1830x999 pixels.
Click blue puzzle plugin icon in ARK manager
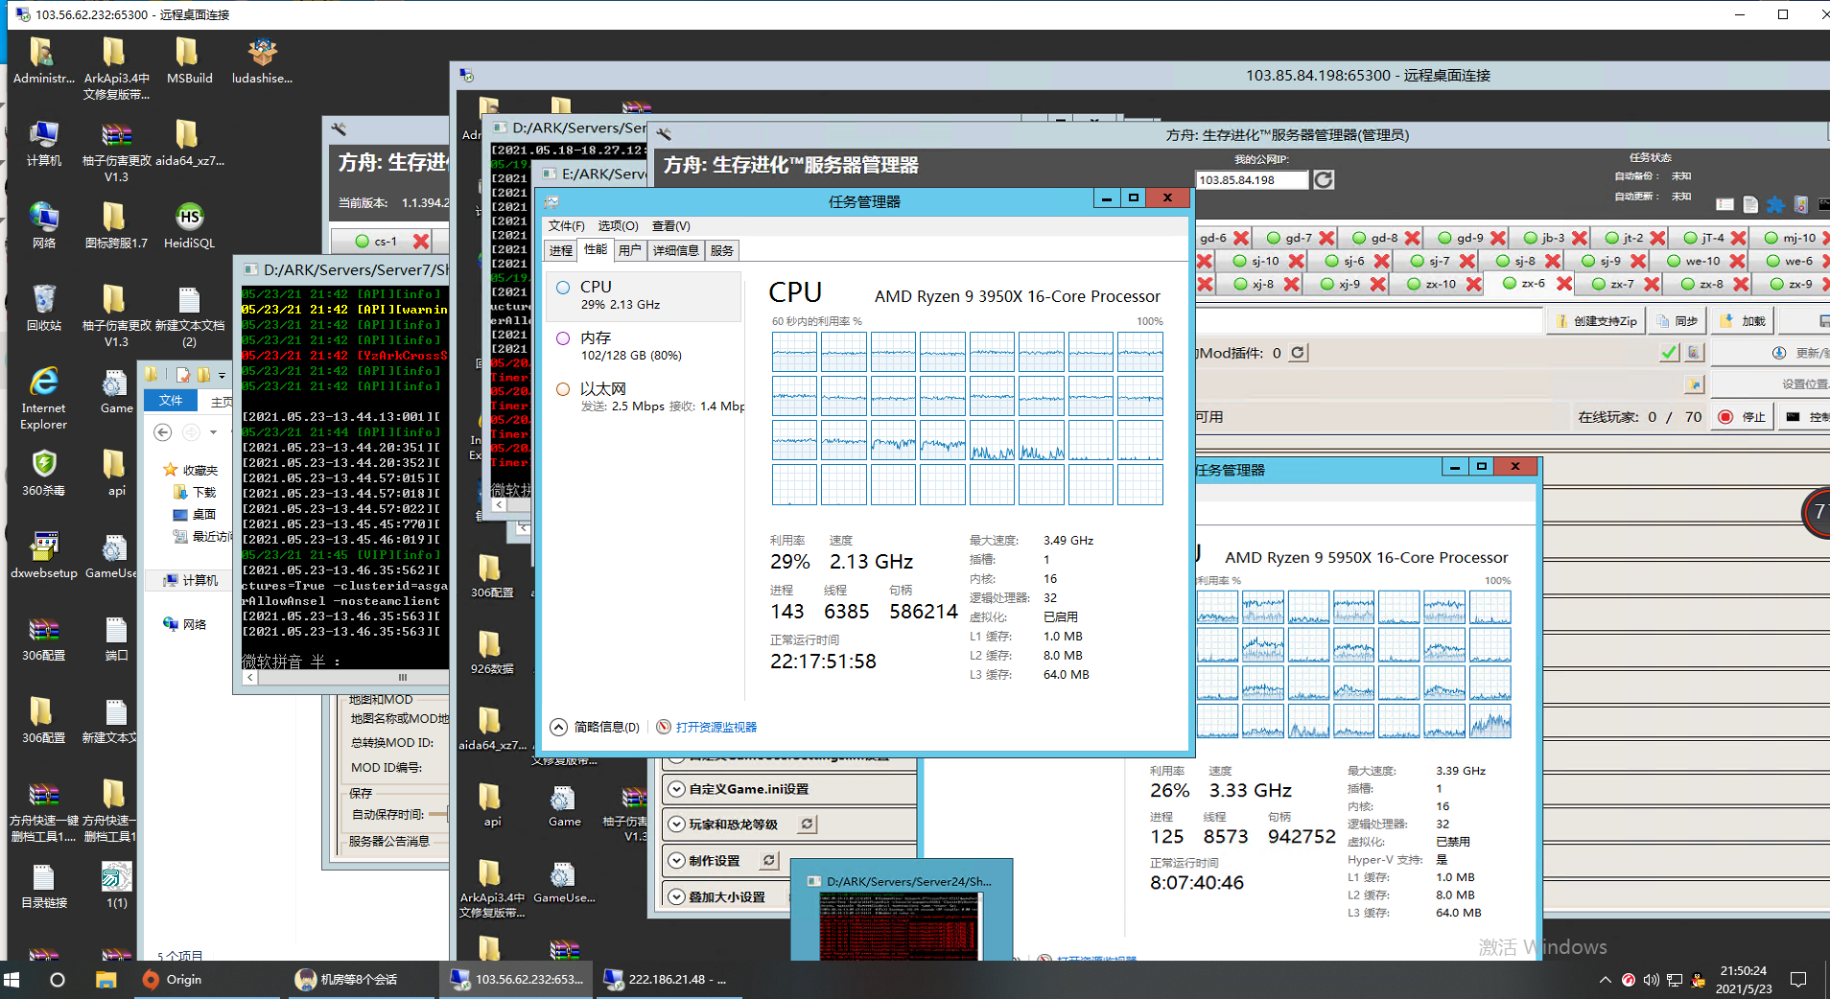click(1775, 204)
